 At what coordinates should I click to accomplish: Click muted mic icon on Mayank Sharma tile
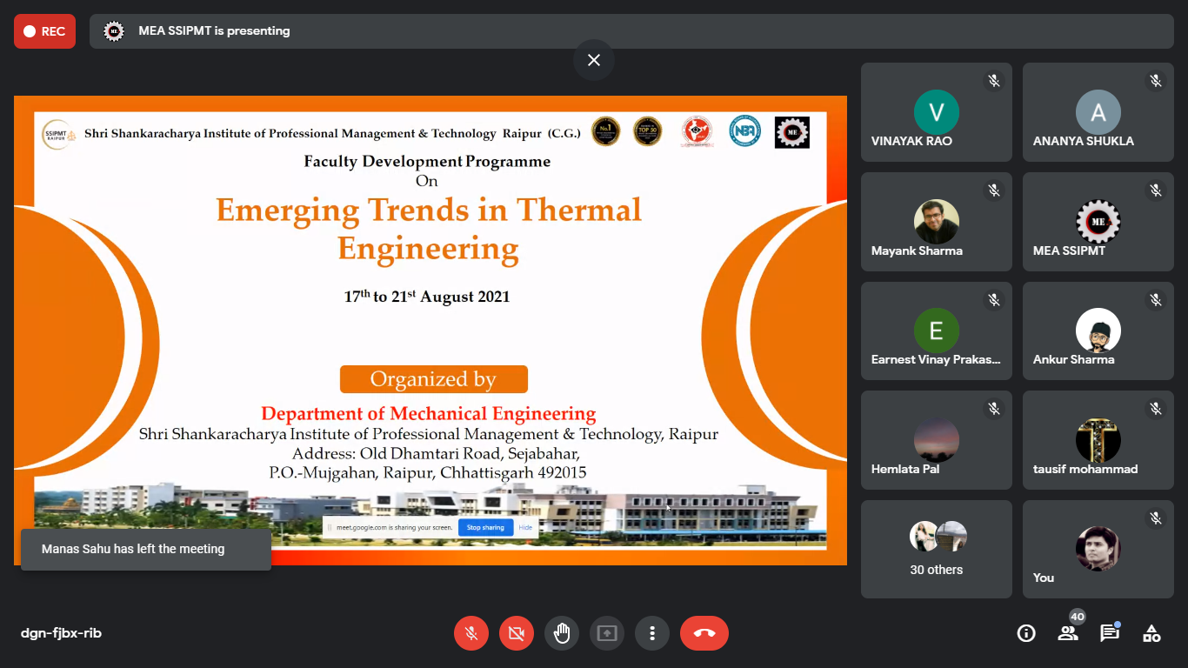pos(994,190)
